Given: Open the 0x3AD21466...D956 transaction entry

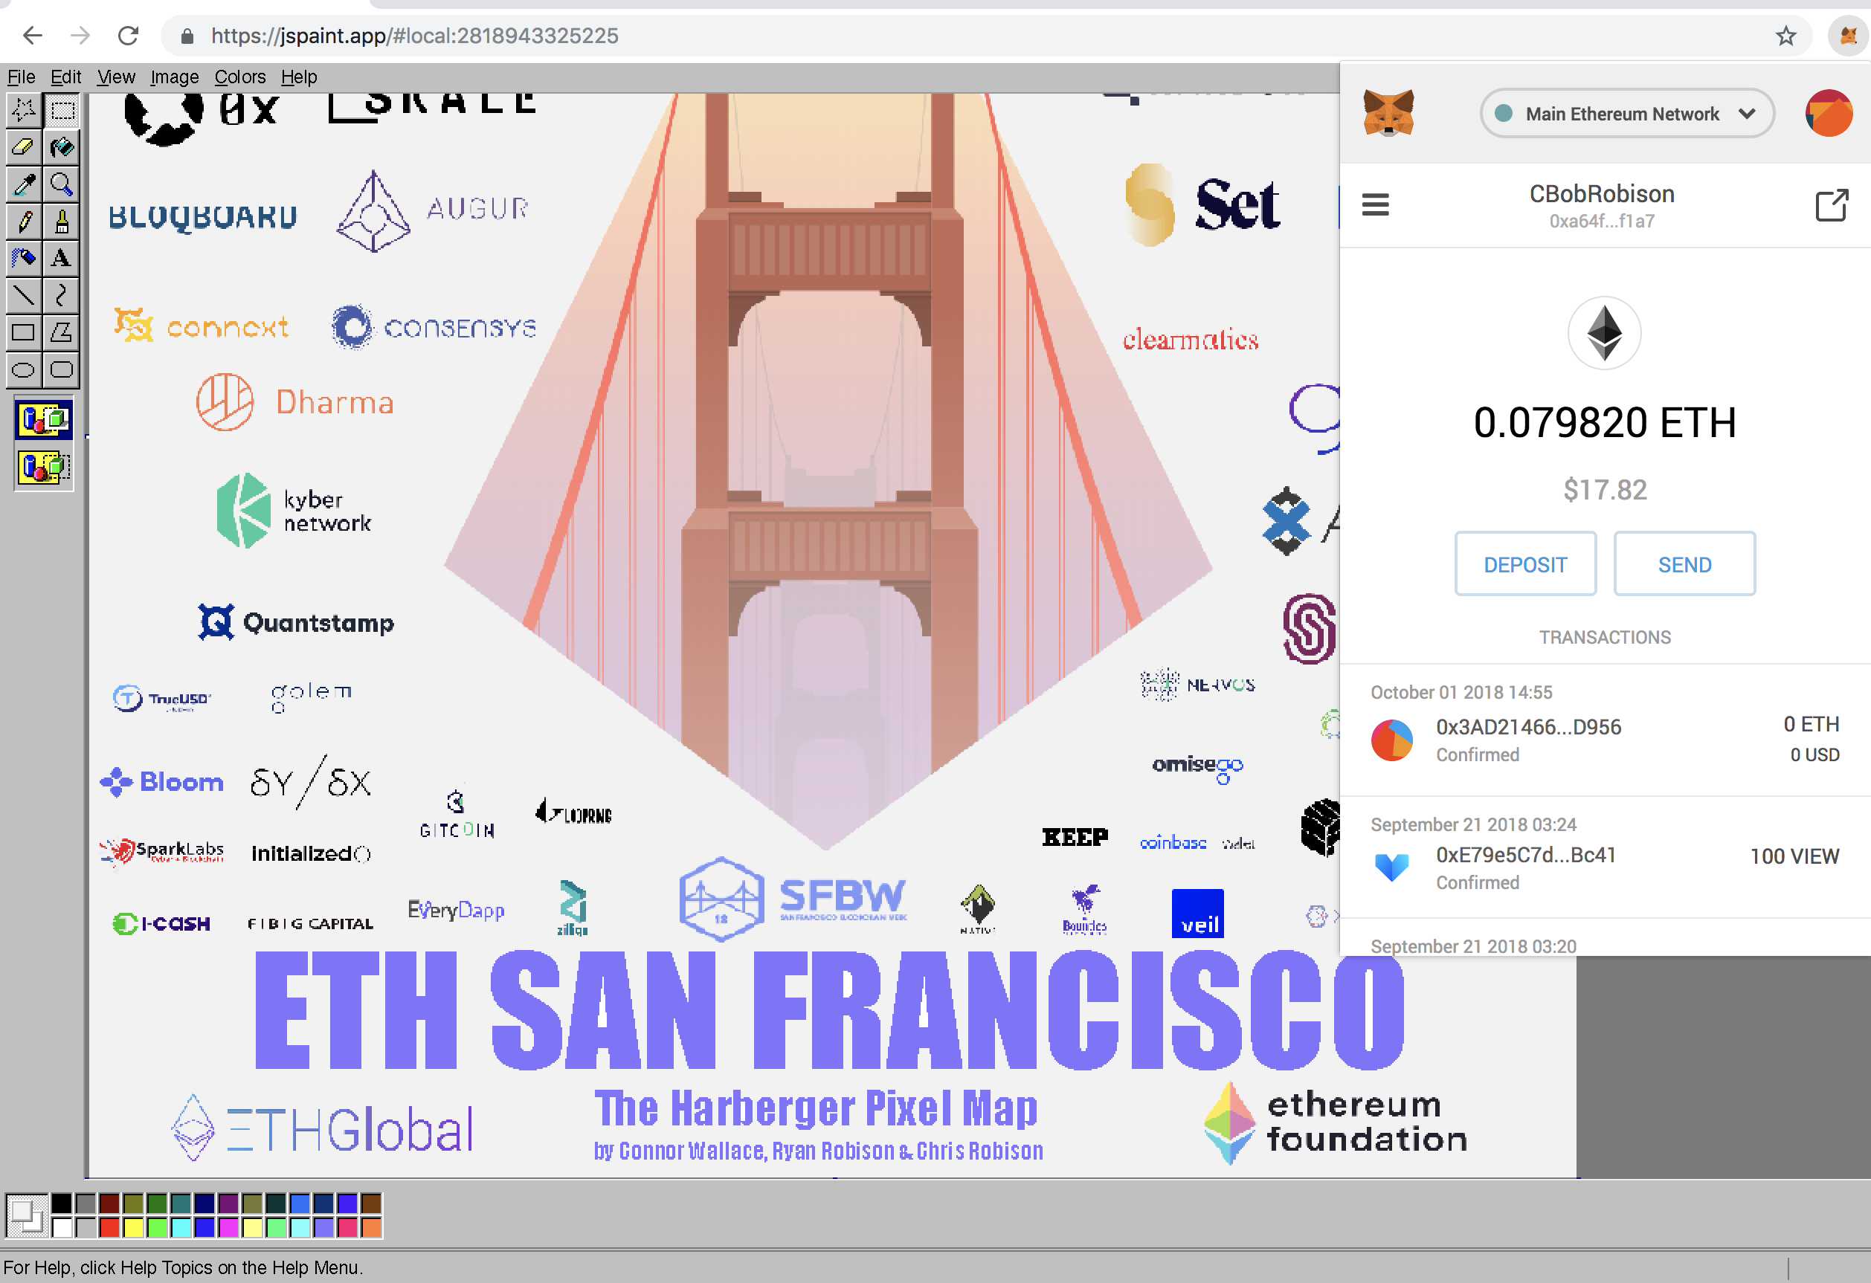Looking at the screenshot, I should (x=1527, y=728).
